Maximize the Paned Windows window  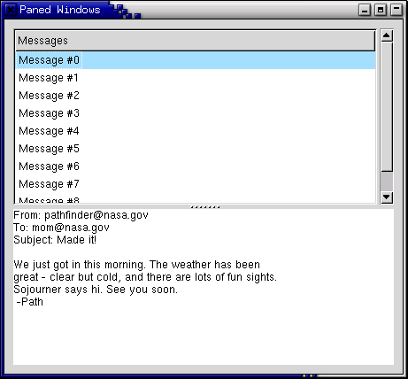coord(381,10)
